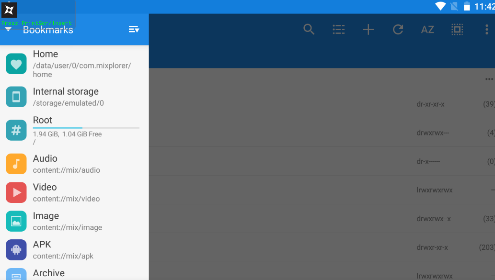Open the three-dot overflow menu

(x=487, y=30)
